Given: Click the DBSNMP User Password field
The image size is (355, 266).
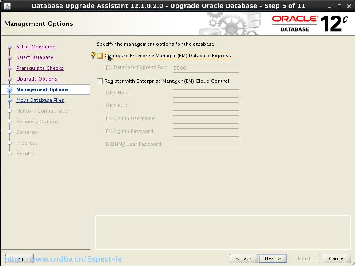Looking at the screenshot, I should pos(206,145).
